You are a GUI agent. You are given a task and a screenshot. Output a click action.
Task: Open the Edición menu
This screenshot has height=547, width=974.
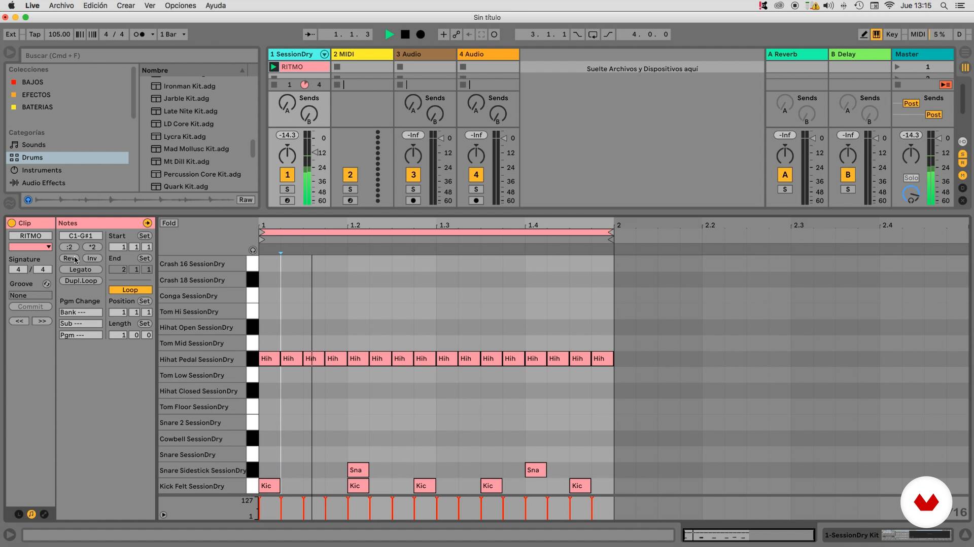(95, 6)
